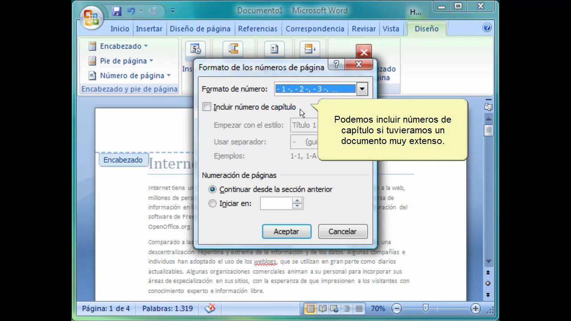This screenshot has width=571, height=321.
Task: Close the page number format dialog
Action: (359, 64)
